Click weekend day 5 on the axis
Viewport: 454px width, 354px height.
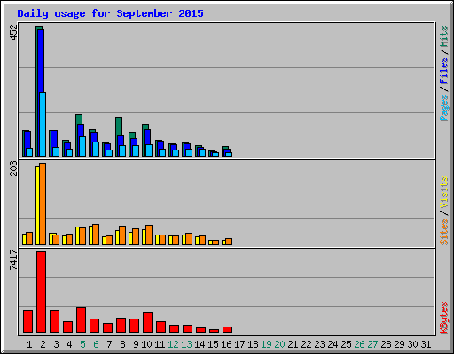(x=82, y=344)
